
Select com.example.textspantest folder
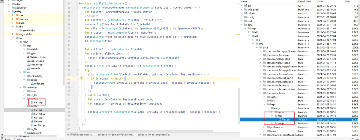(x=279, y=89)
